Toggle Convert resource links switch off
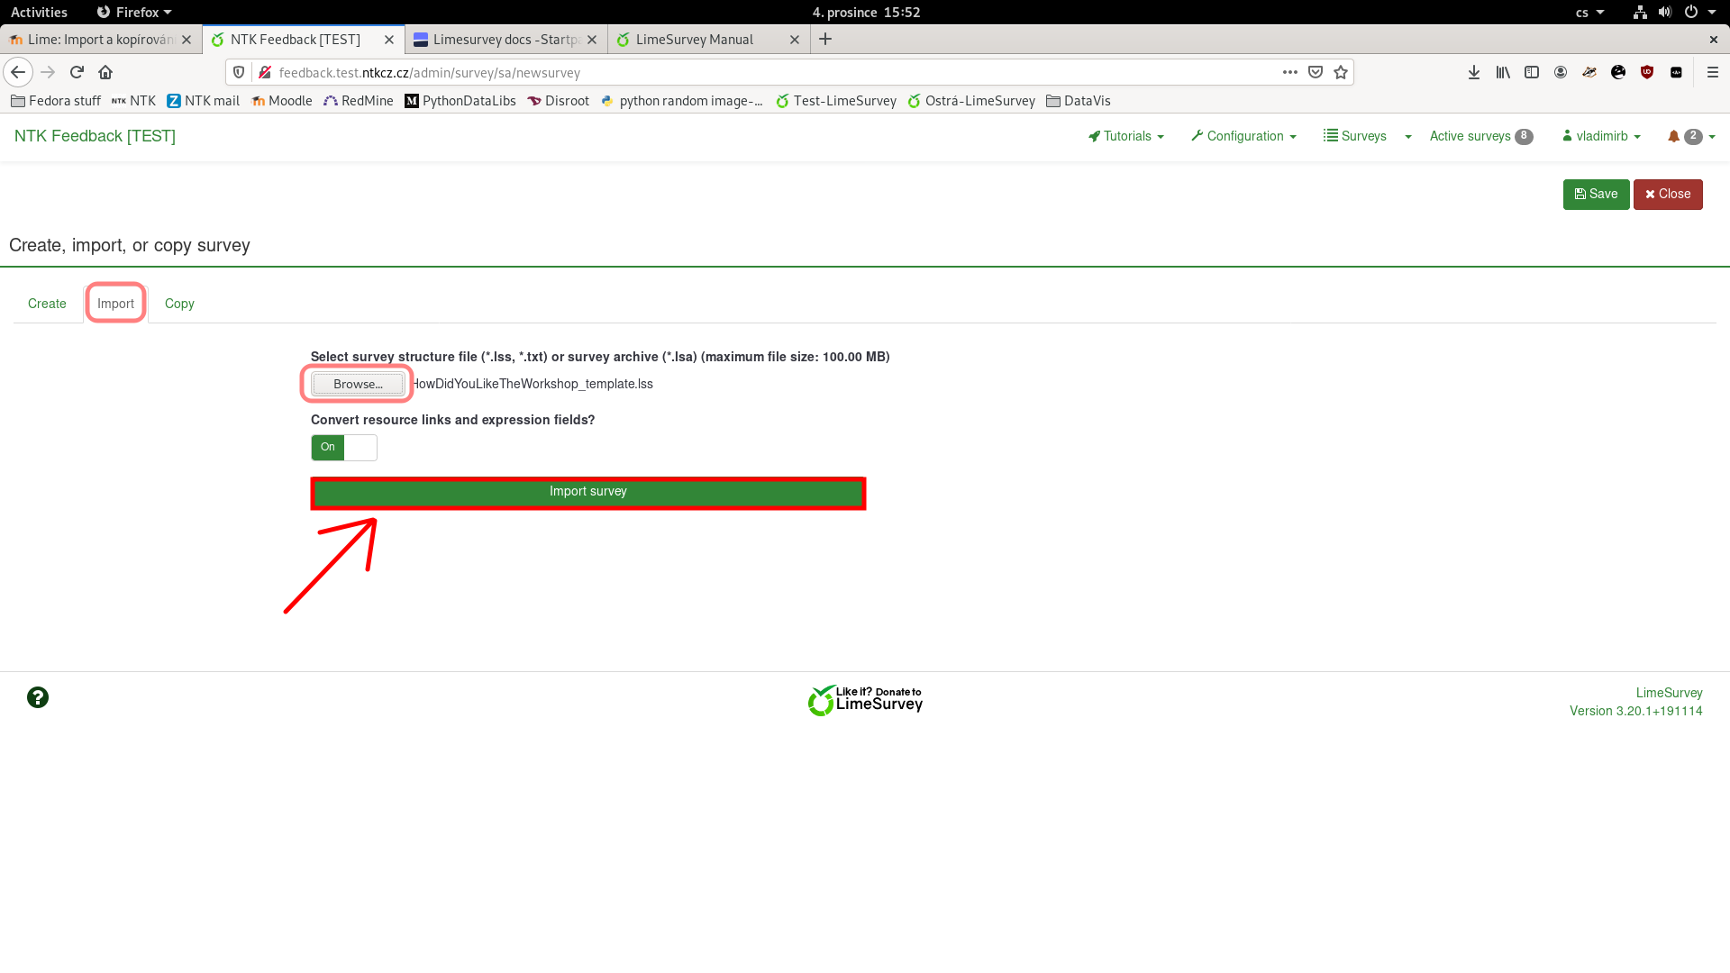1730x973 pixels. click(344, 448)
